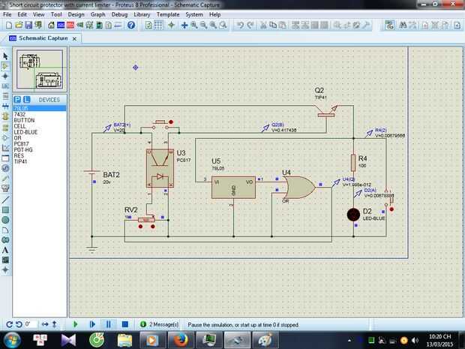Switch to the Schematic Capture tab
The height and width of the screenshot is (349, 465).
tap(42, 38)
